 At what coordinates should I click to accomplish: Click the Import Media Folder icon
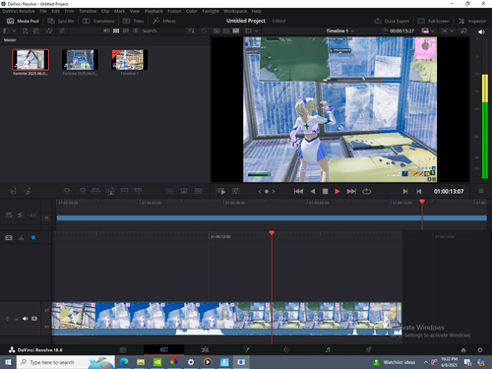36,31
